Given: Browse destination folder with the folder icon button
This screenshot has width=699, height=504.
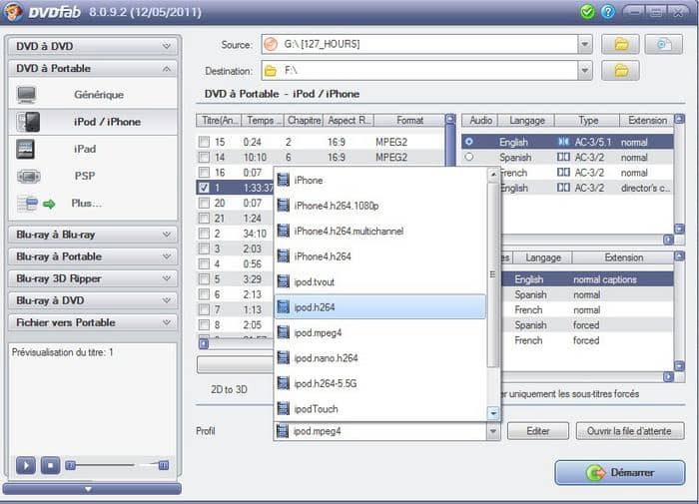Looking at the screenshot, I should [620, 71].
